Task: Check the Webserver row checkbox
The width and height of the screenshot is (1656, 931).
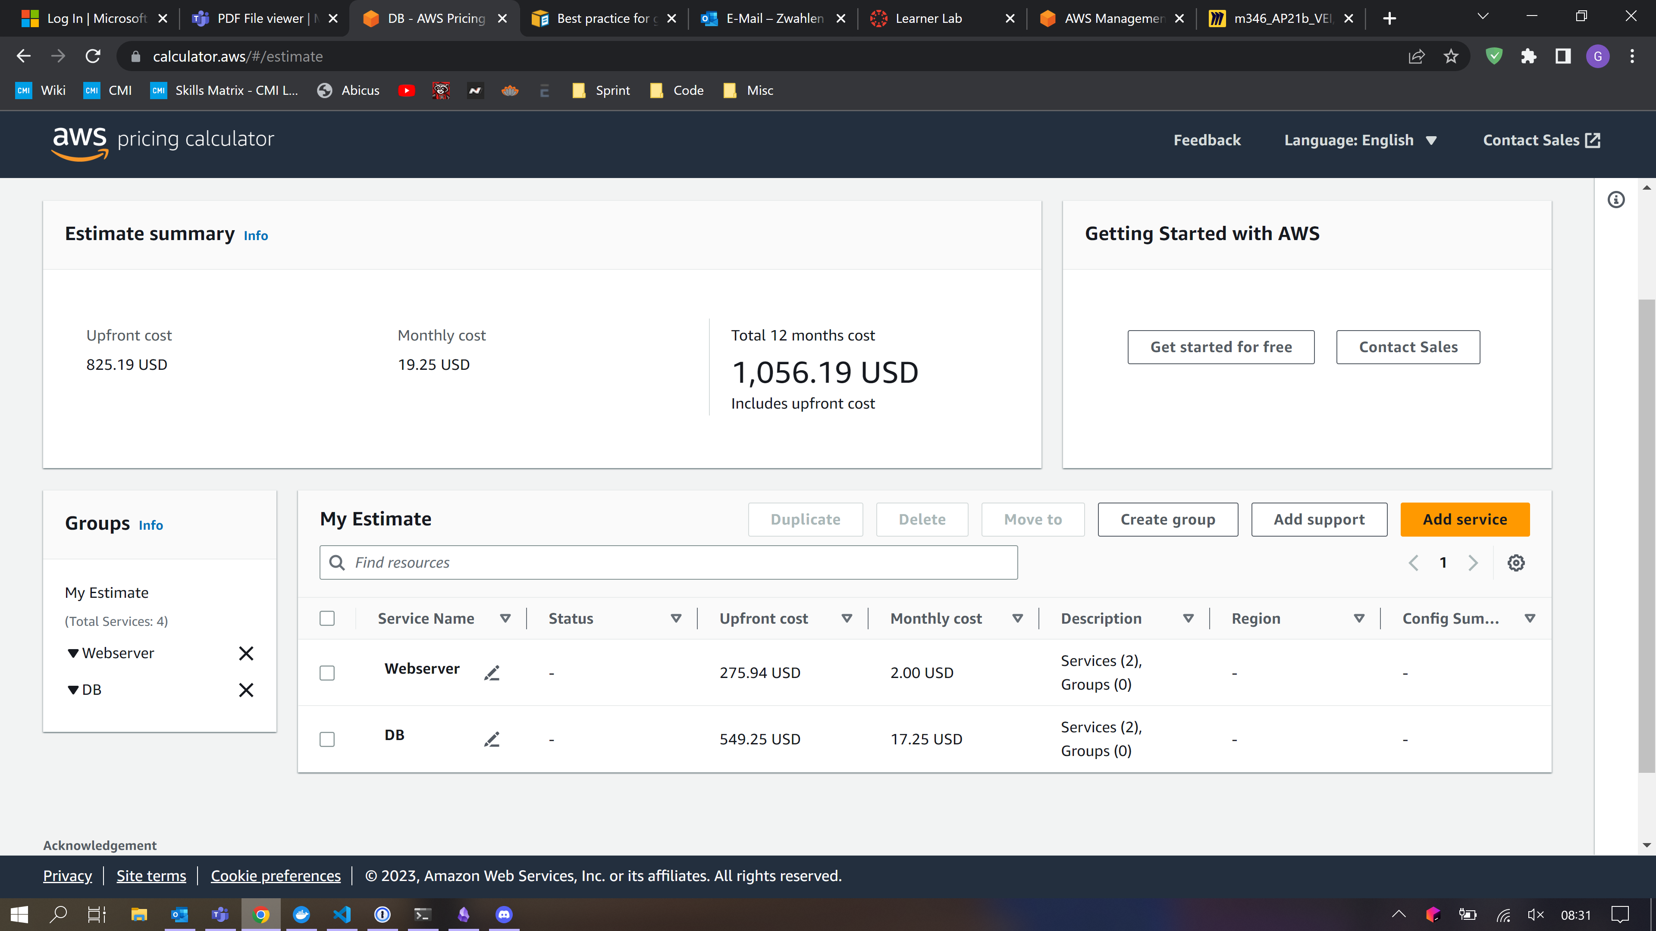Action: pyautogui.click(x=327, y=673)
